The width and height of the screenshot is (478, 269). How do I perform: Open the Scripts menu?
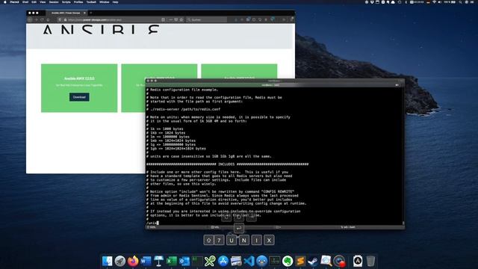pos(66,1)
